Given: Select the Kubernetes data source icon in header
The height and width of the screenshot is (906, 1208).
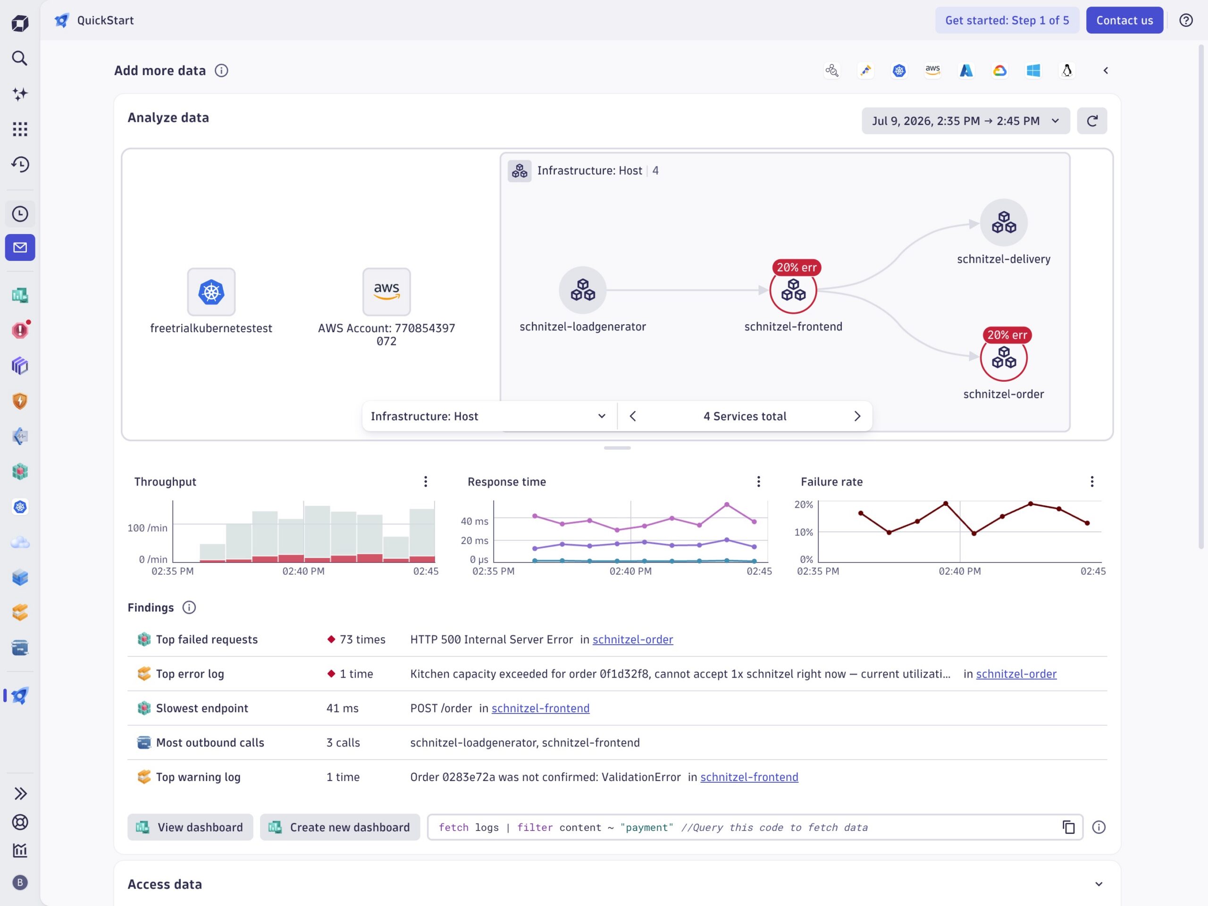Looking at the screenshot, I should click(899, 70).
